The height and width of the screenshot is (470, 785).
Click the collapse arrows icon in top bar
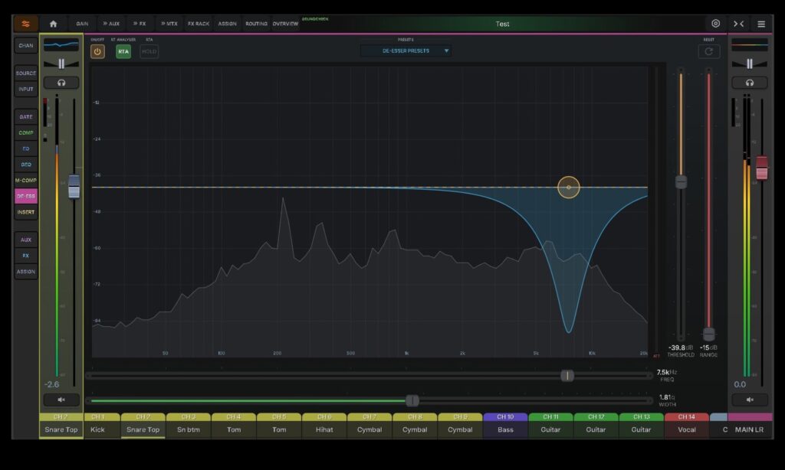pyautogui.click(x=738, y=24)
